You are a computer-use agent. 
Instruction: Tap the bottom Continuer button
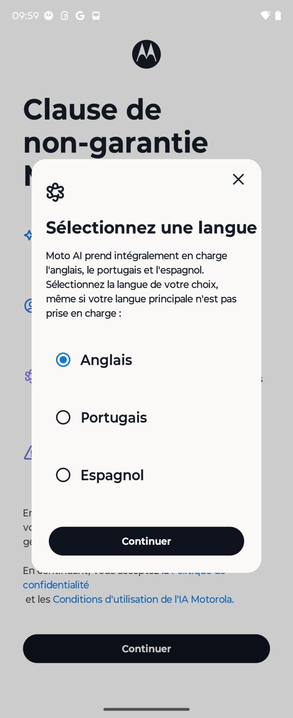pyautogui.click(x=146, y=648)
